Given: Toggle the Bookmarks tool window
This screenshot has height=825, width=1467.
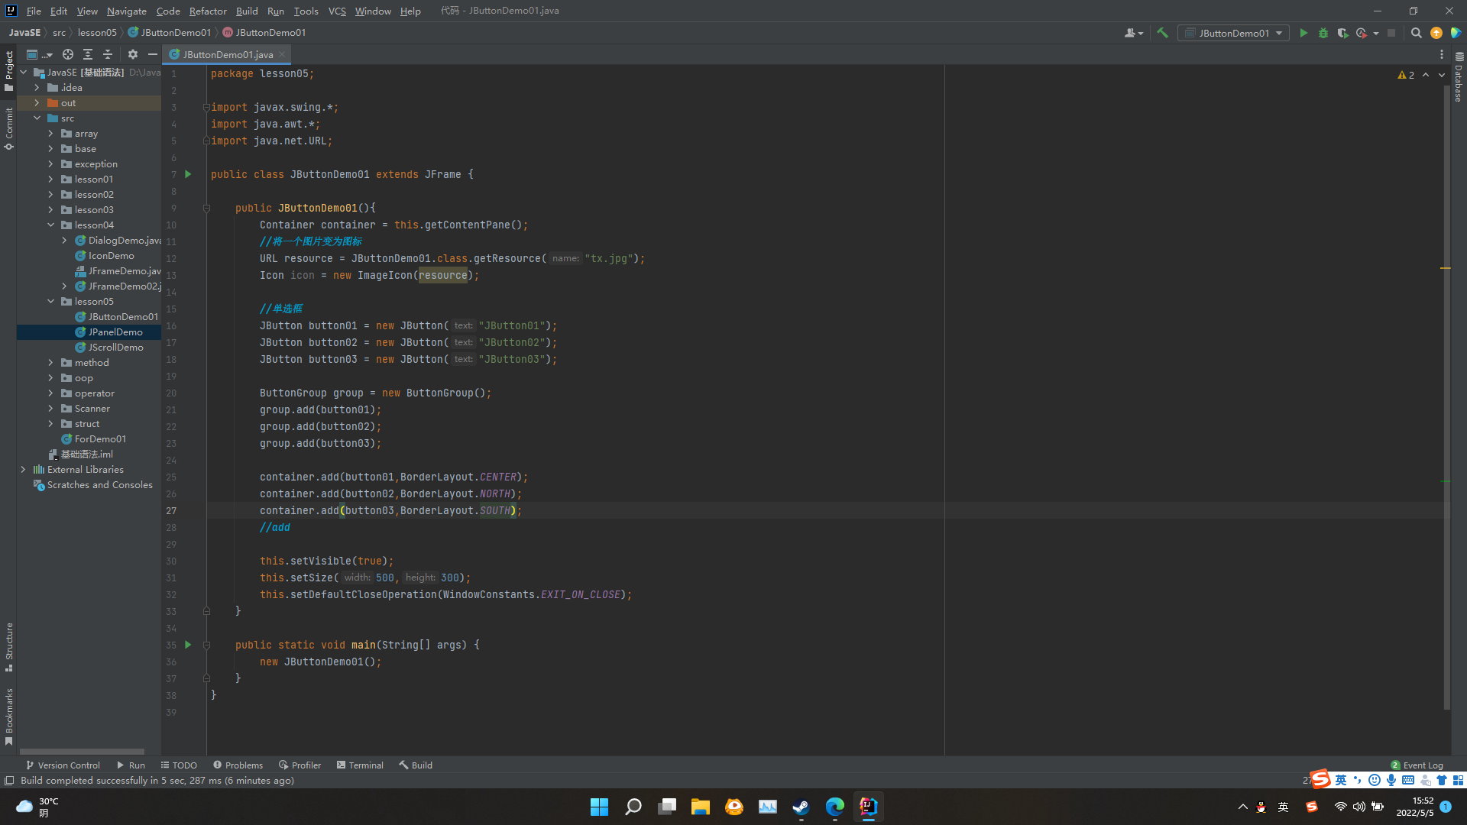Looking at the screenshot, I should (x=8, y=716).
